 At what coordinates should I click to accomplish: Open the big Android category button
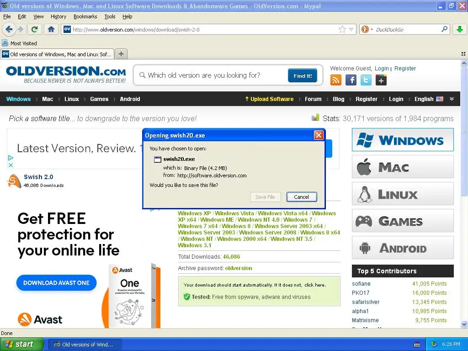click(x=403, y=248)
